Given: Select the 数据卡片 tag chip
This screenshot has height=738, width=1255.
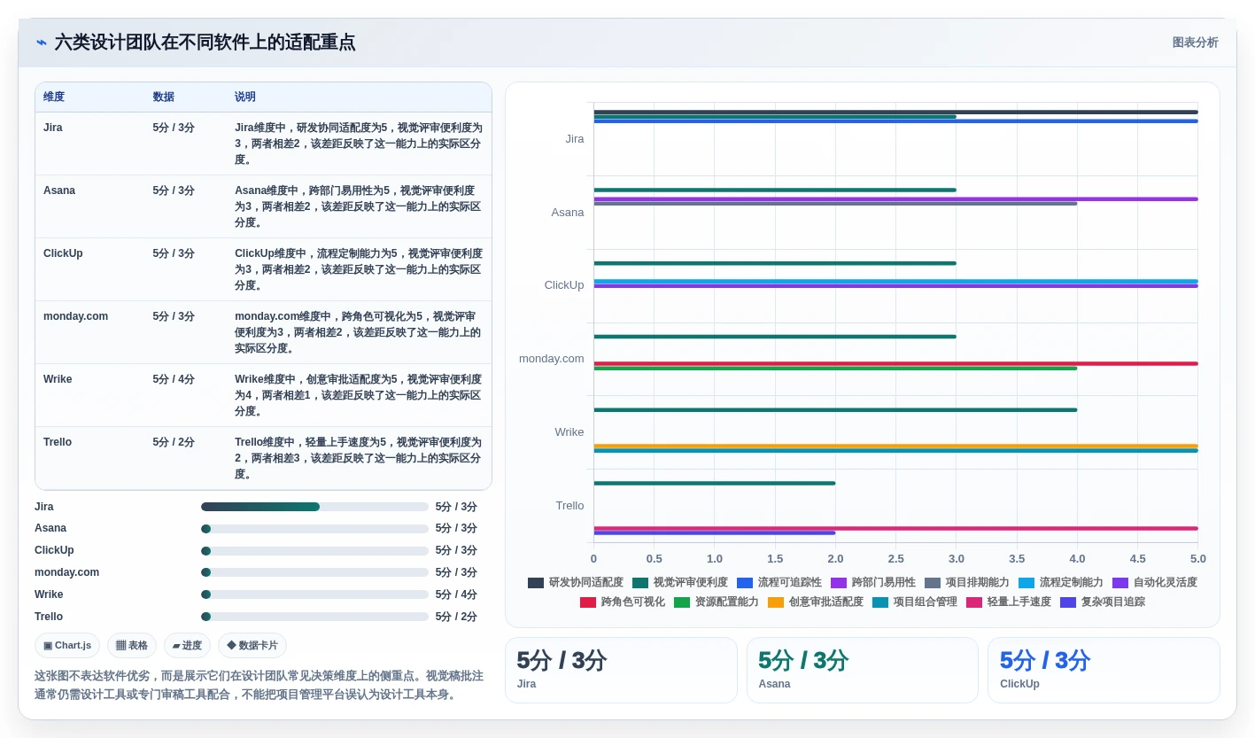Looking at the screenshot, I should [252, 645].
